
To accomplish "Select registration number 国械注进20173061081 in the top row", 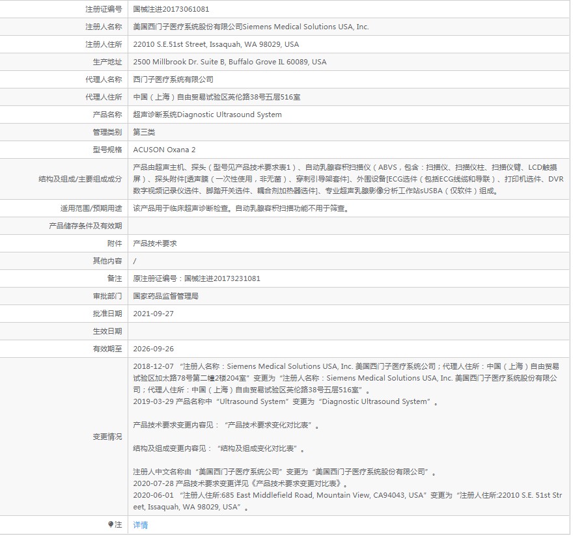I will pyautogui.click(x=171, y=9).
